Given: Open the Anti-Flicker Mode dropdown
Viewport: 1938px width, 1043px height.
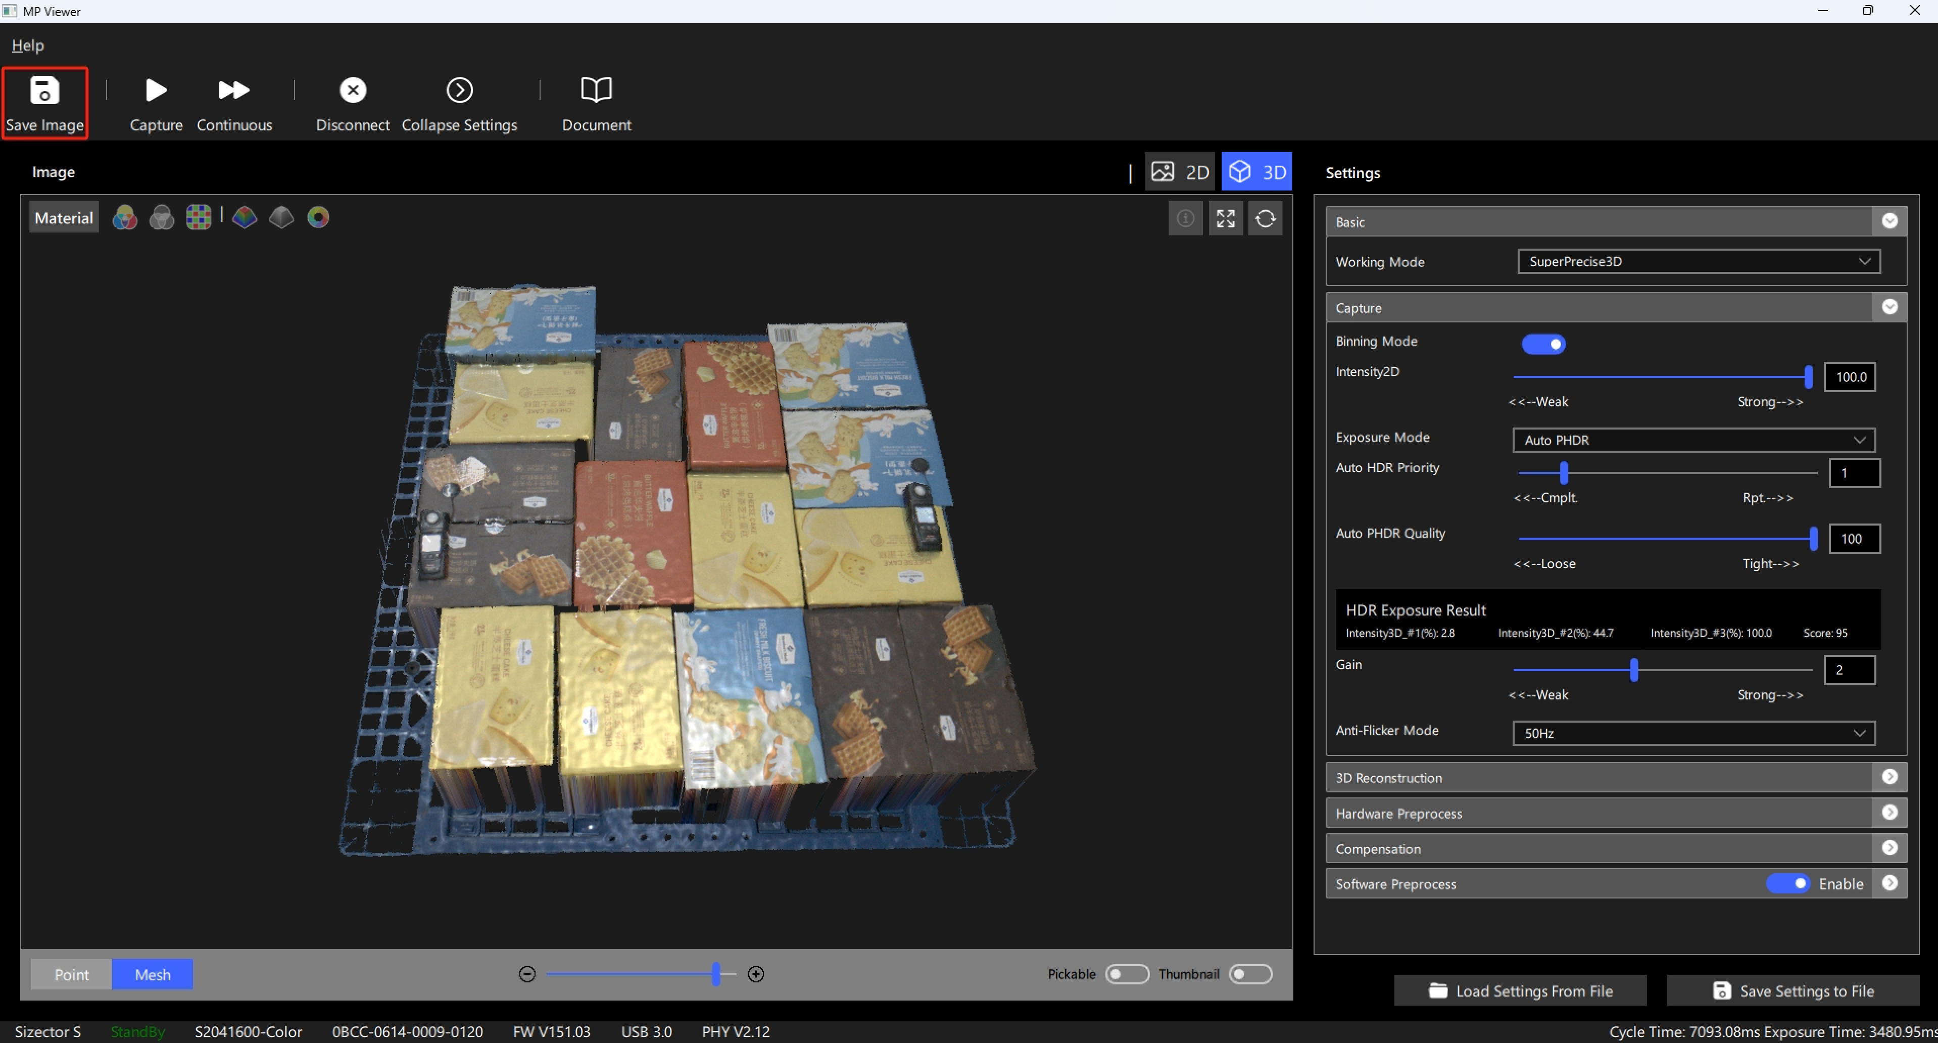Looking at the screenshot, I should click(1693, 733).
